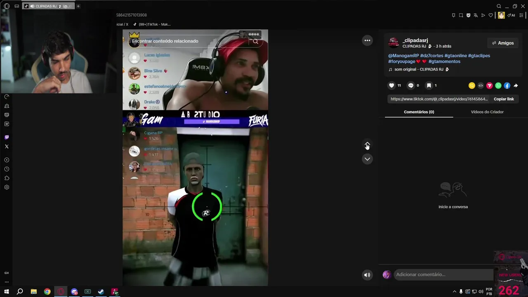Open the X (Twitter) sidebar panel
Viewport: 528px width, 297px height.
(x=7, y=146)
